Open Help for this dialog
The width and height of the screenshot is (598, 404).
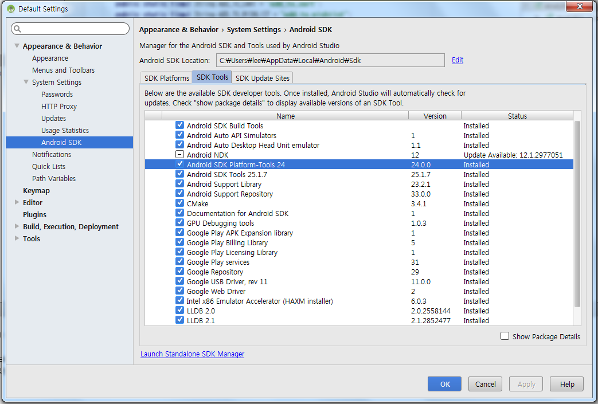pyautogui.click(x=566, y=384)
